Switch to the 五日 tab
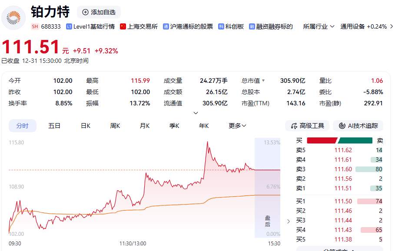The height and width of the screenshot is (251, 395). pos(54,125)
